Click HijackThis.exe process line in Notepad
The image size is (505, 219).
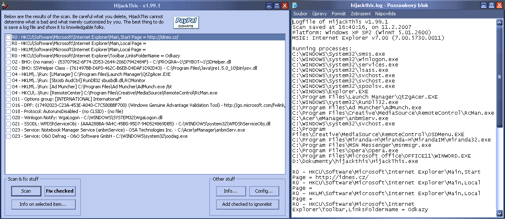[355, 161]
